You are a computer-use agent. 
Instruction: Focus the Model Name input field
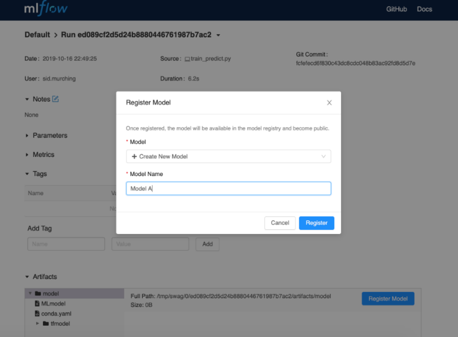229,188
